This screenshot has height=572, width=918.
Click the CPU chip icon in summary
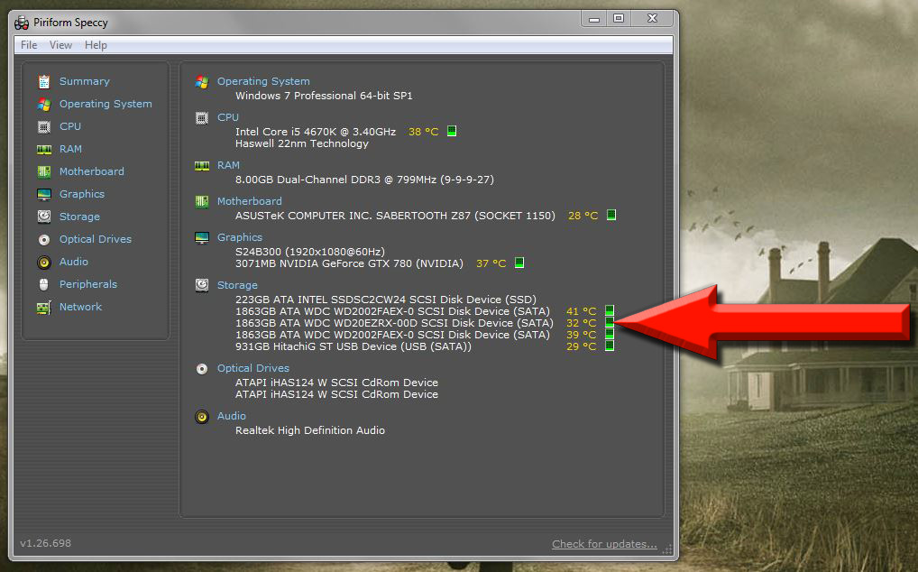(x=202, y=118)
